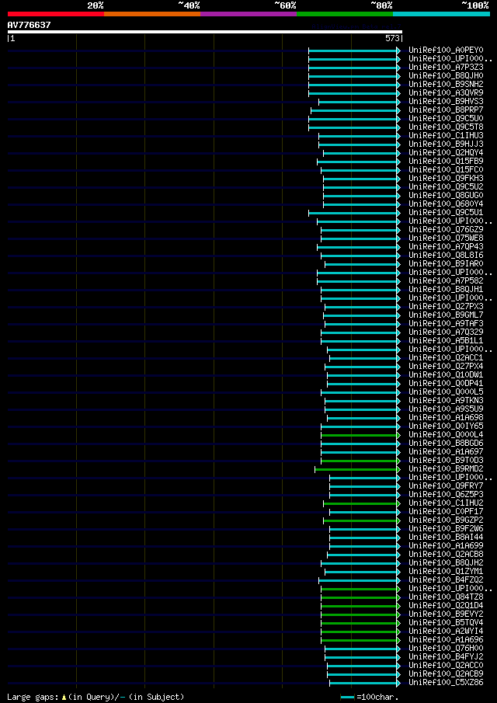Select the UniRef100_Q000L5 label
The width and height of the screenshot is (497, 703).
[x=446, y=392]
